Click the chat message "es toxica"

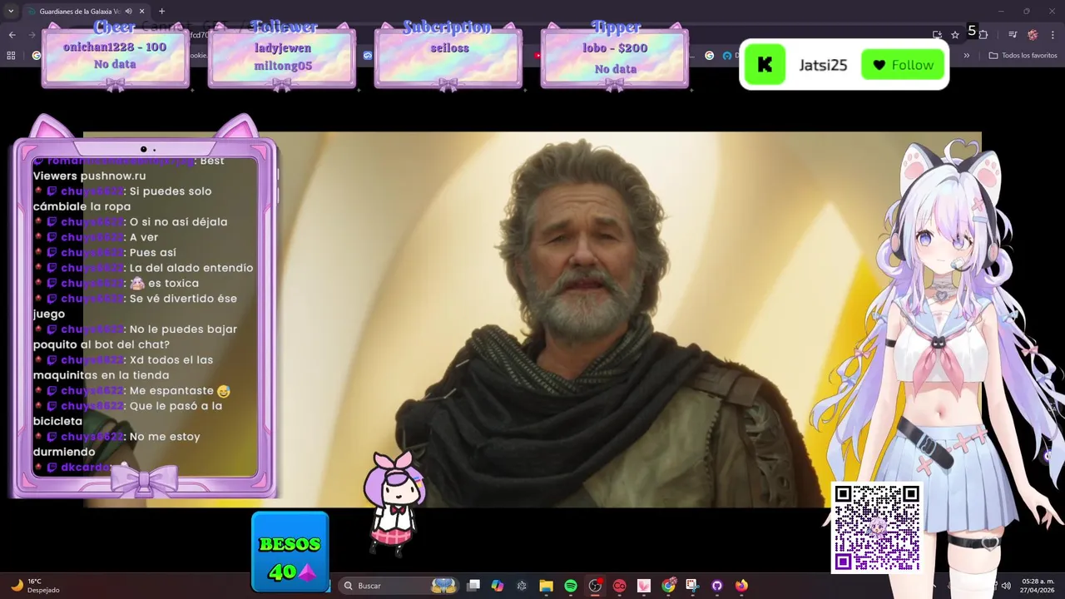tap(173, 284)
